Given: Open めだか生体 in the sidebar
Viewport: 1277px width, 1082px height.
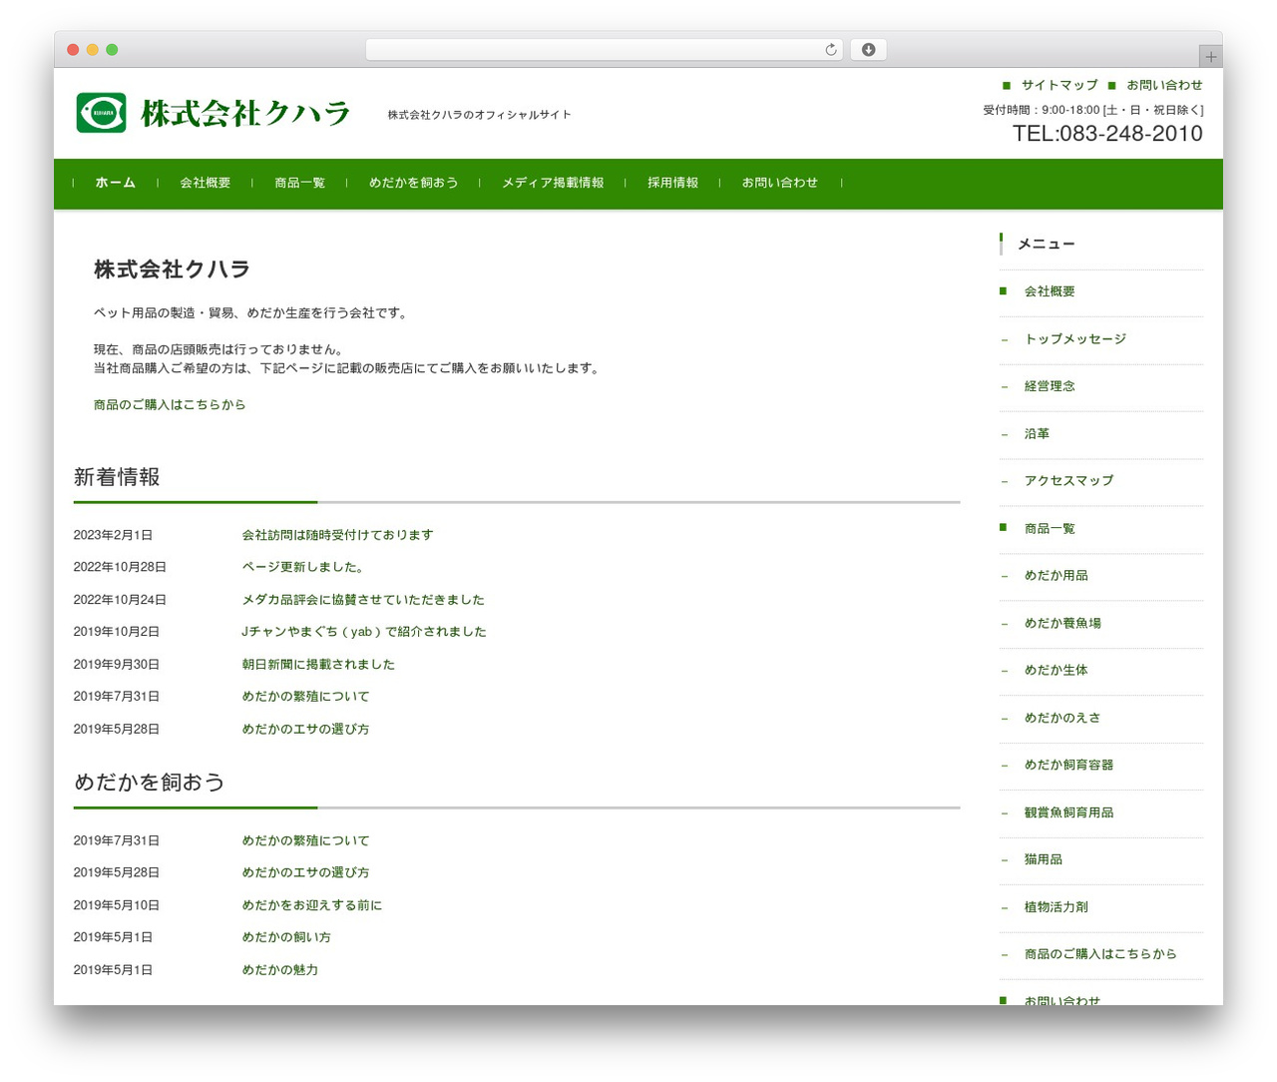Looking at the screenshot, I should pyautogui.click(x=1057, y=671).
